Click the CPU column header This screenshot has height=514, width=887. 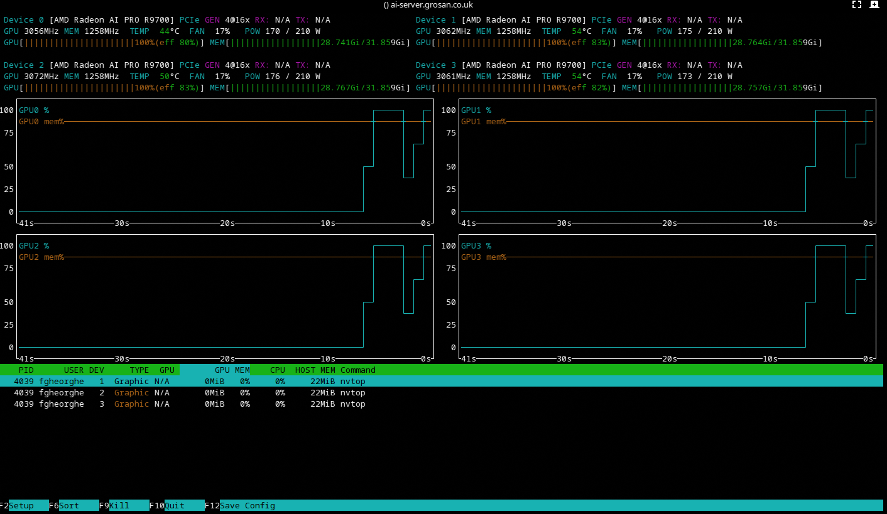tap(278, 370)
